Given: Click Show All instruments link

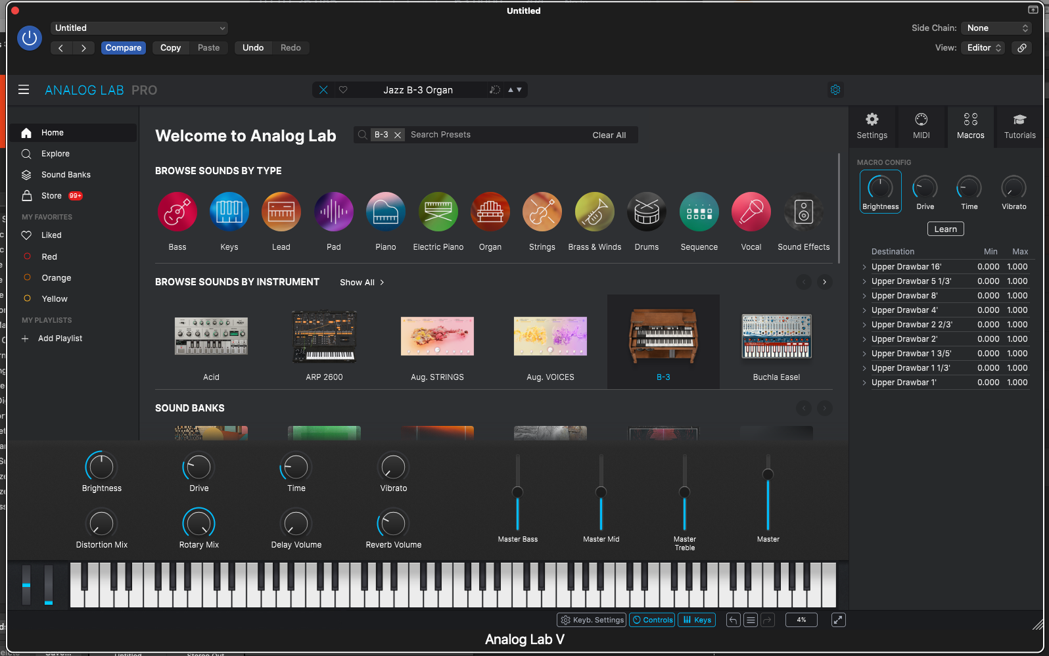Looking at the screenshot, I should tap(361, 283).
